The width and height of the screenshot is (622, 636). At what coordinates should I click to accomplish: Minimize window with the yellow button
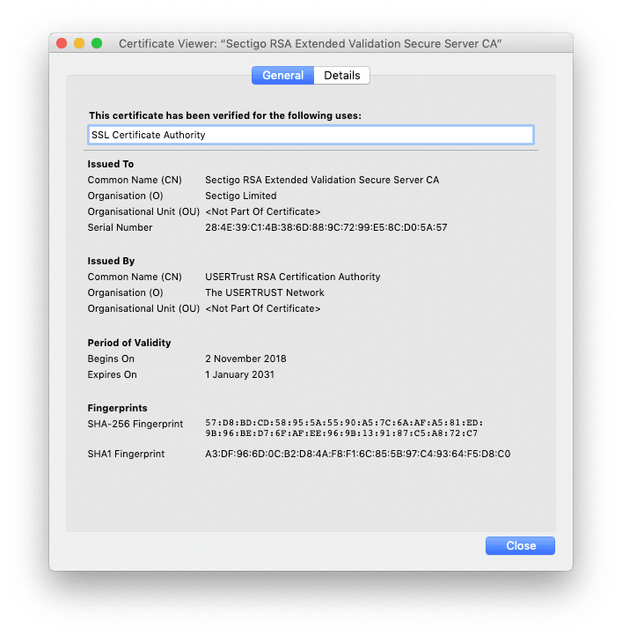click(79, 43)
